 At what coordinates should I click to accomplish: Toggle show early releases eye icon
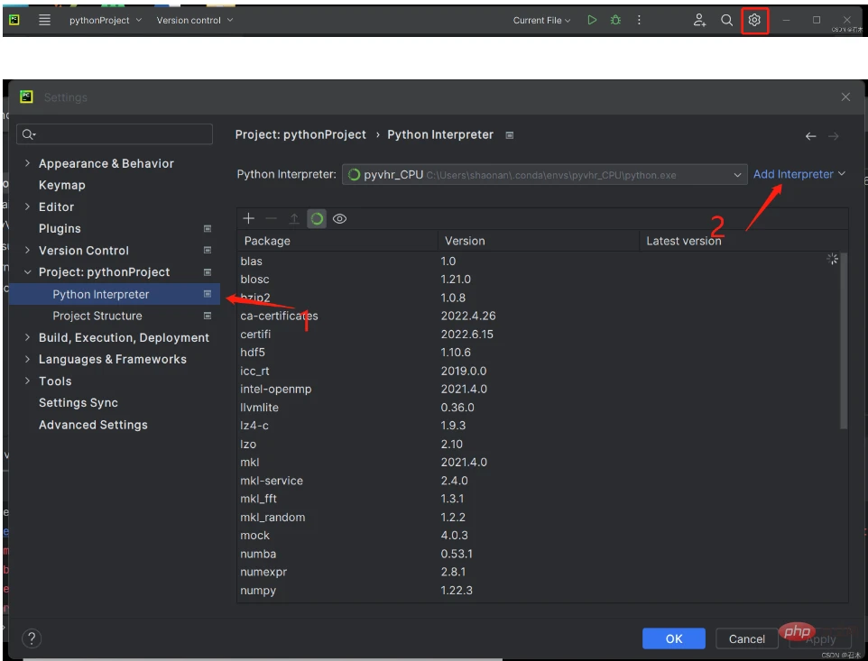339,218
